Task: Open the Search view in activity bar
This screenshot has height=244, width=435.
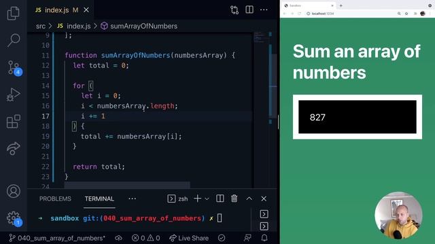Action: [14, 40]
